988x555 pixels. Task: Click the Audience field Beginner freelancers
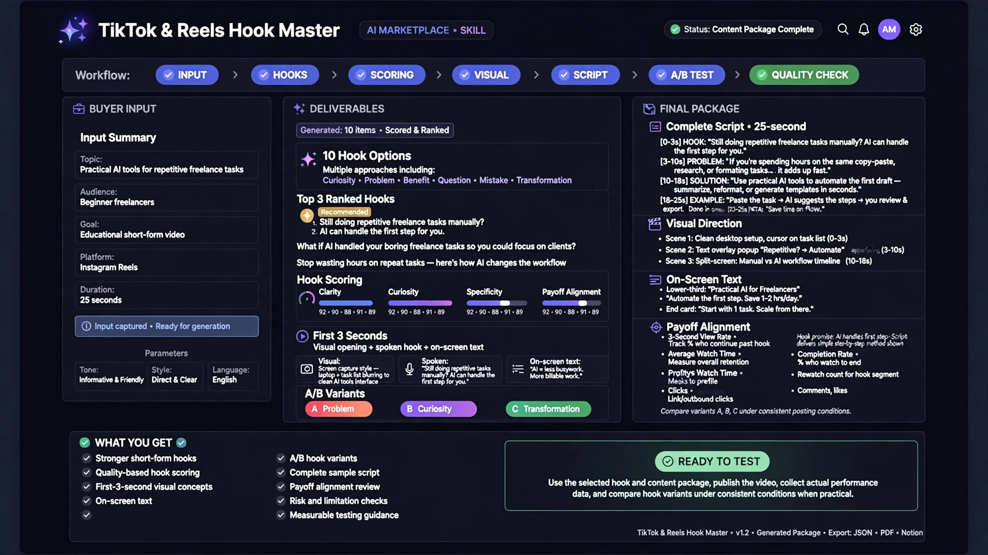pos(167,197)
